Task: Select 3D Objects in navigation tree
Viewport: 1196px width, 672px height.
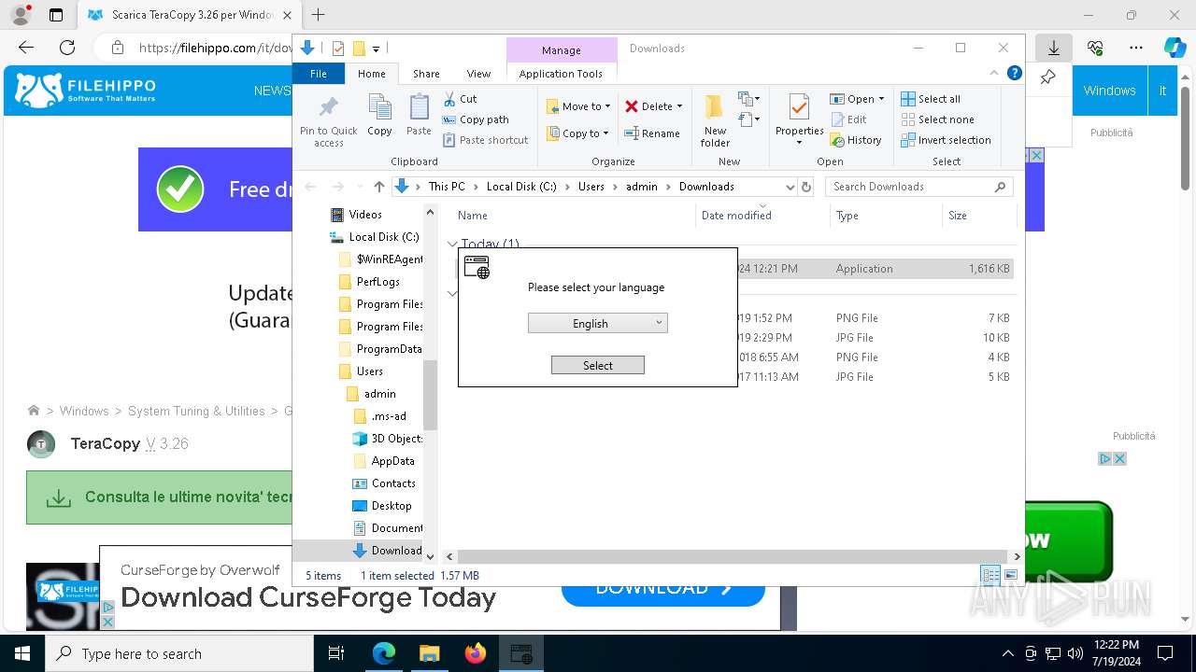Action: [396, 439]
